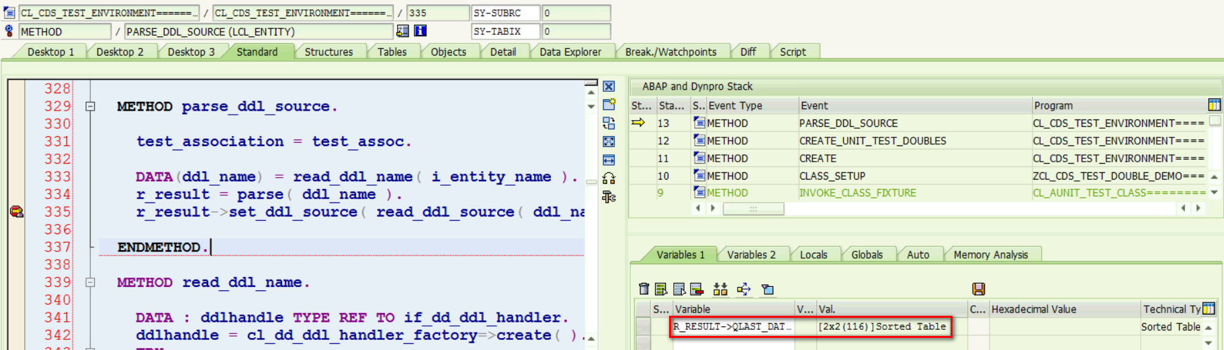Click the breakpoint stop icon at line 335
This screenshot has width=1224, height=350.
(x=17, y=212)
